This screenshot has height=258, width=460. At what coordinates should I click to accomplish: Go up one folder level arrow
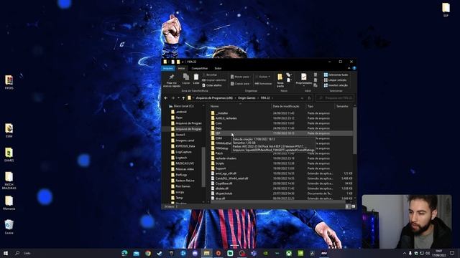(x=183, y=98)
